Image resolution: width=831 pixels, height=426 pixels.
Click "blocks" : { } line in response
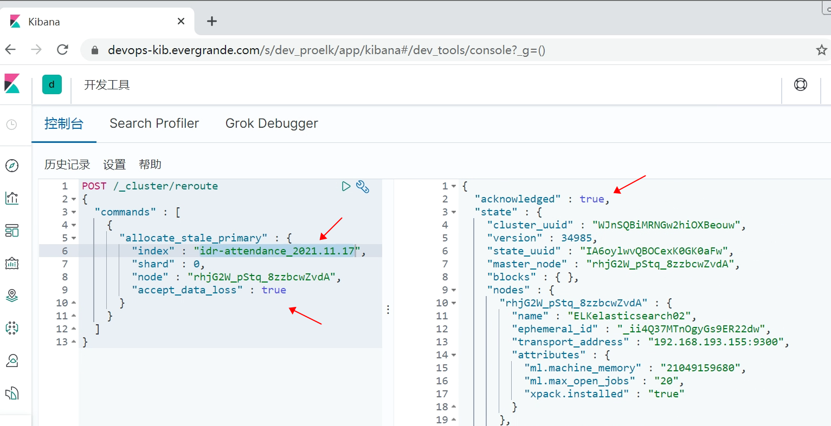[x=533, y=277]
